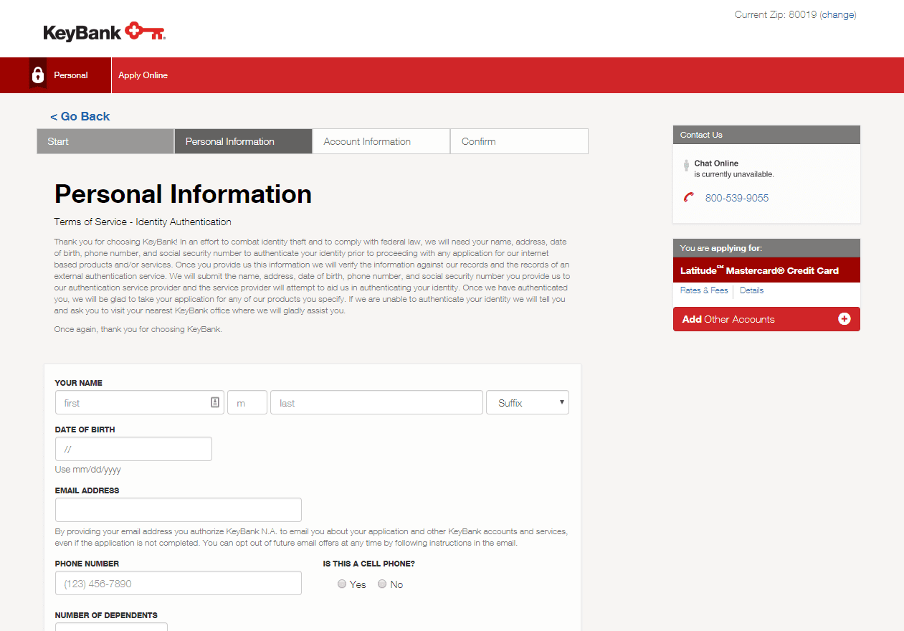Image resolution: width=904 pixels, height=631 pixels.
Task: Open the Suffix dropdown
Action: tap(527, 403)
